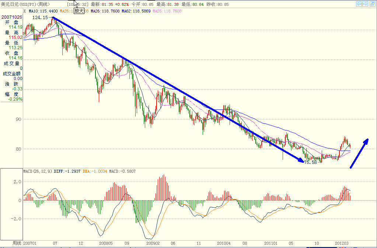The height and width of the screenshot is (248, 377).
Task: Click the 90 price axis label
Action: point(18,119)
